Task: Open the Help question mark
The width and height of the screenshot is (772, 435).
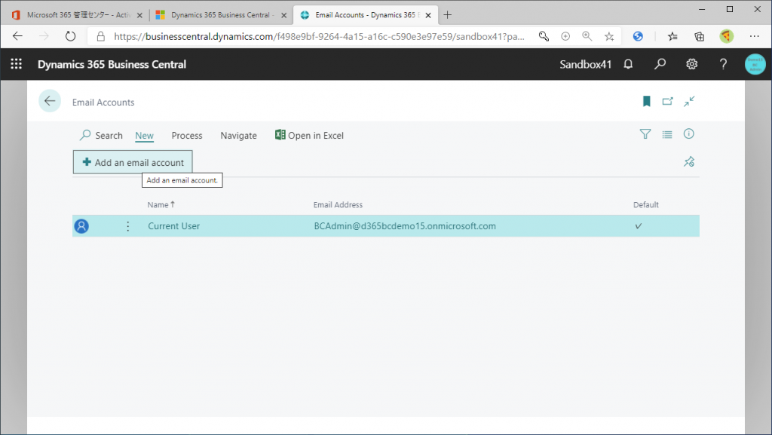Action: point(723,64)
